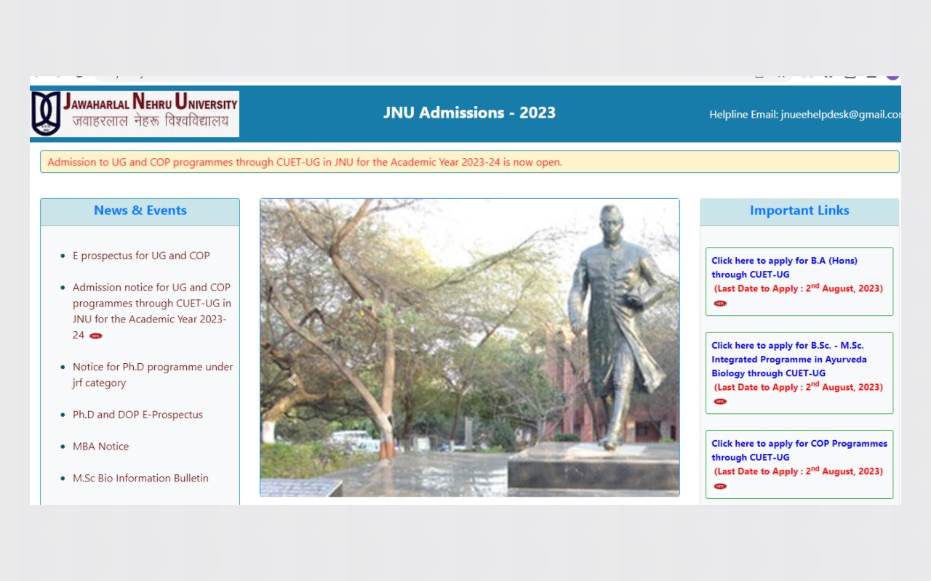Screen dimensions: 931x581
Task: Click the yellow admission open announcement banner
Action: 470,162
